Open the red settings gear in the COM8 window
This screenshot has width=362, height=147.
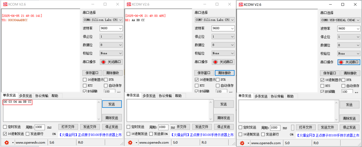pos(242,143)
